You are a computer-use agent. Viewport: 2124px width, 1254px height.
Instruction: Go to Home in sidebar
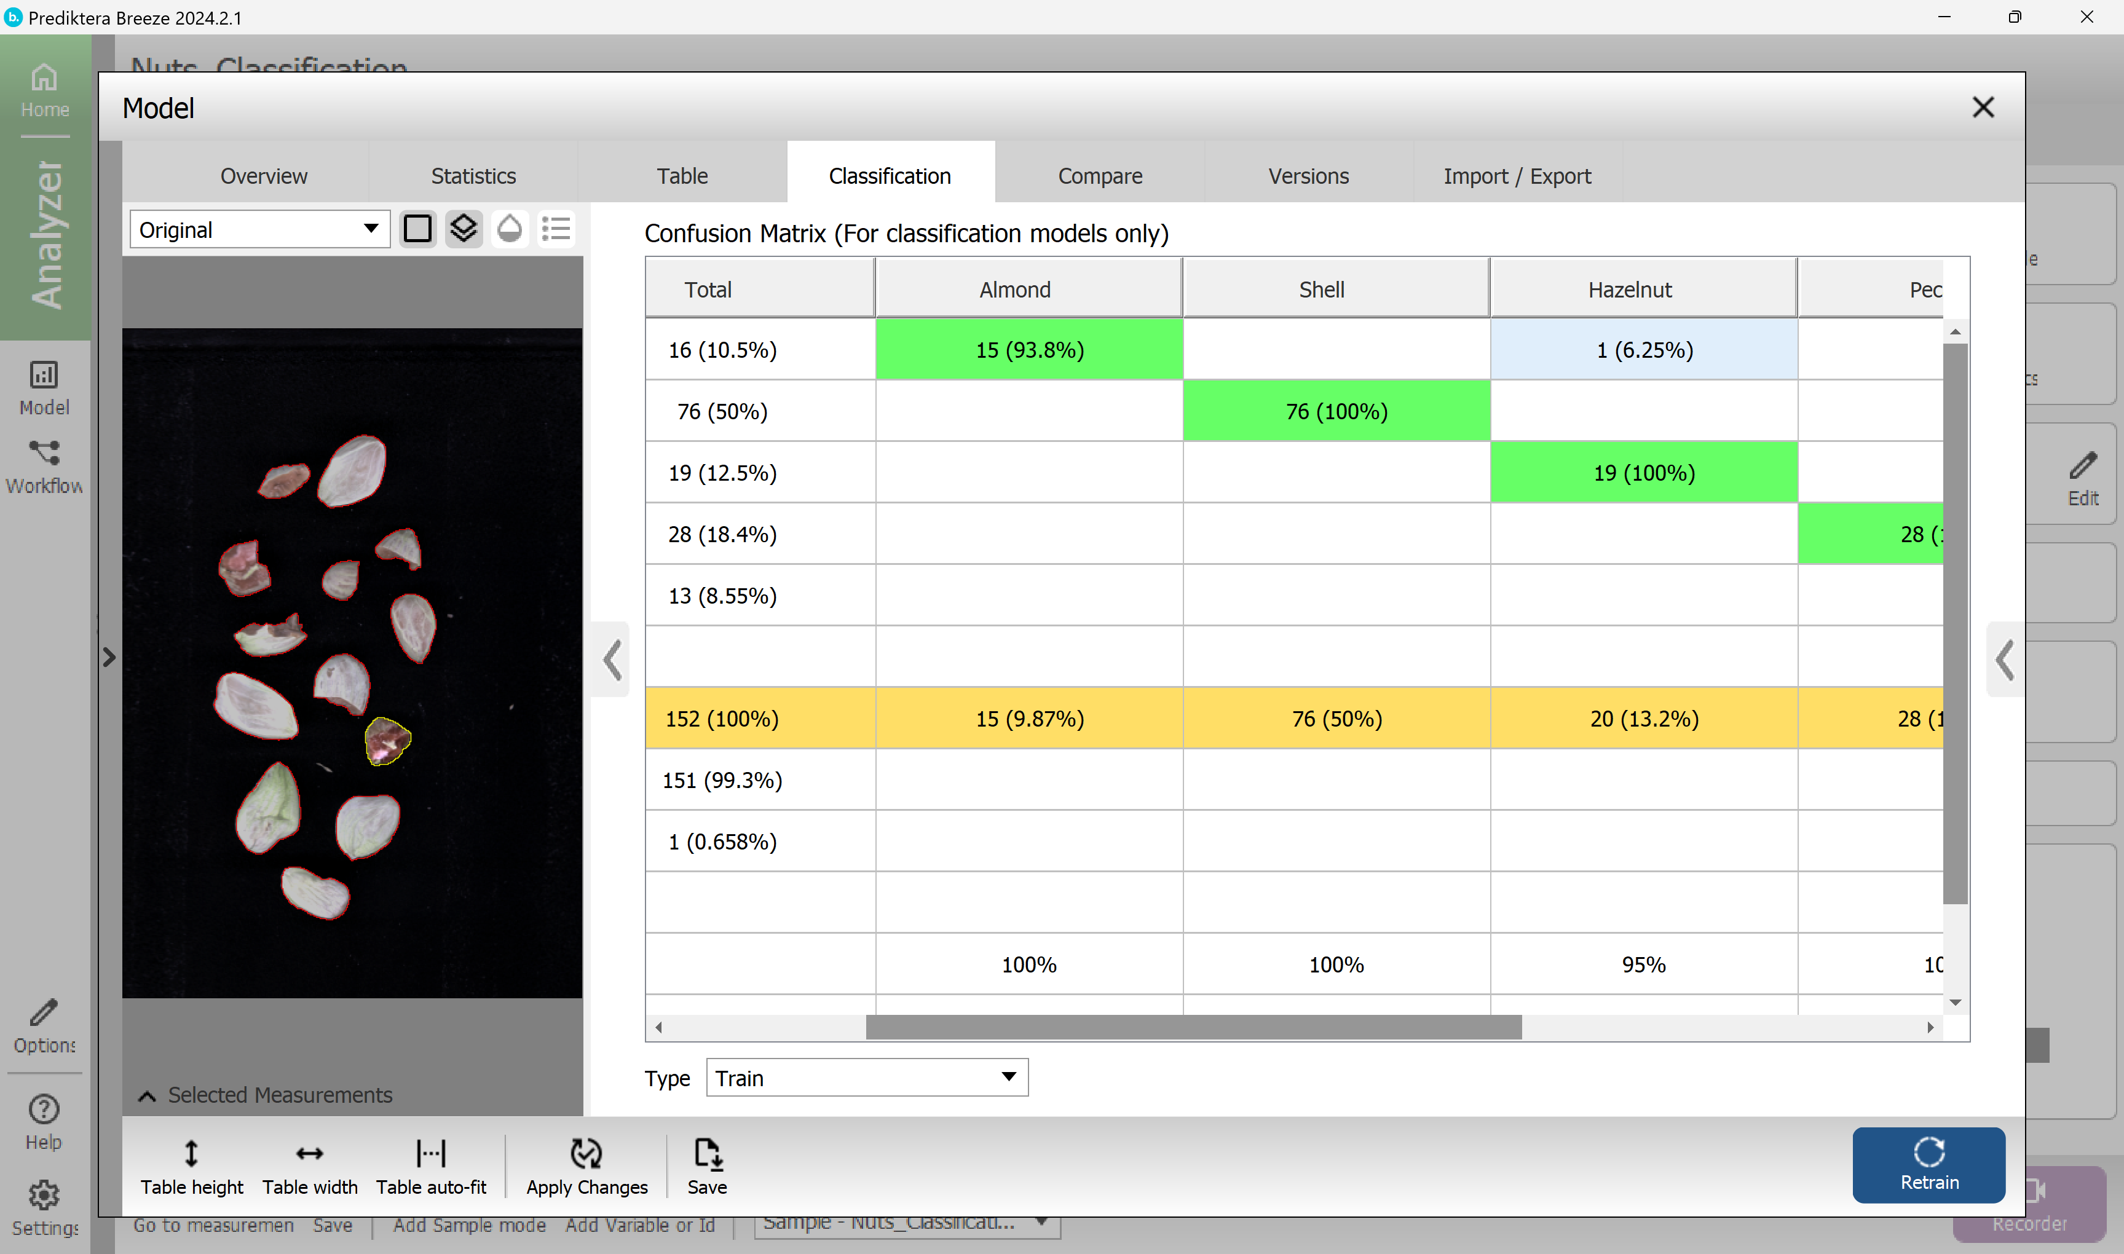point(44,90)
